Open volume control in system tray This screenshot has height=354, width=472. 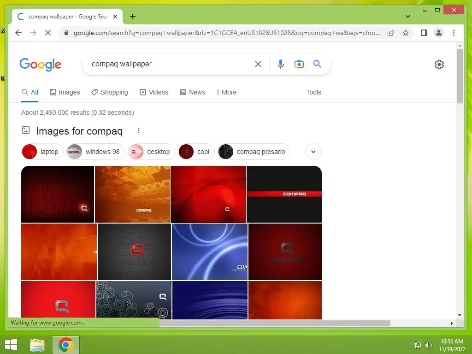[428, 345]
